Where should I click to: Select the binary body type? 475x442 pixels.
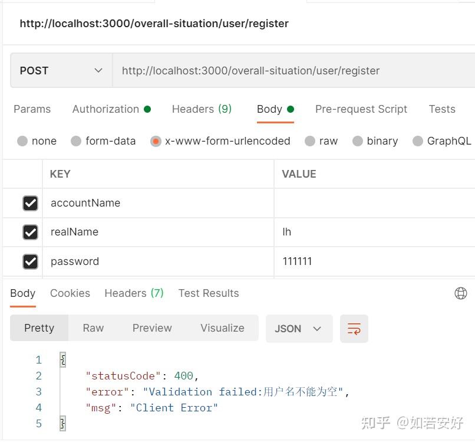(375, 141)
